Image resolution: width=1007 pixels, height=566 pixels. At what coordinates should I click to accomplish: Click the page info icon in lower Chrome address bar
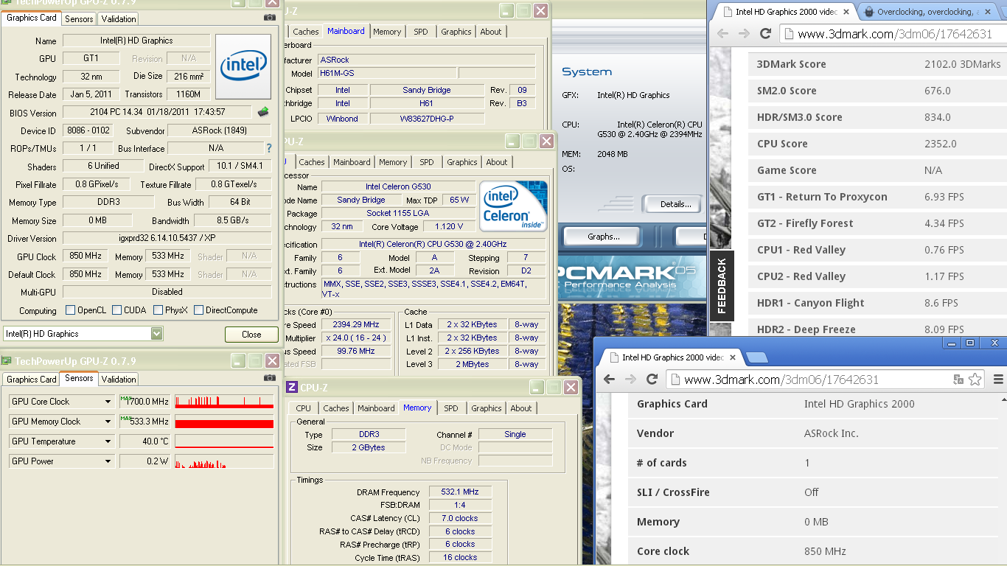click(x=675, y=380)
